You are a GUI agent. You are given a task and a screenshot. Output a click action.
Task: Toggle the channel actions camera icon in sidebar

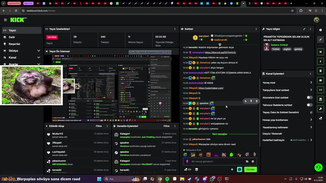point(320,99)
